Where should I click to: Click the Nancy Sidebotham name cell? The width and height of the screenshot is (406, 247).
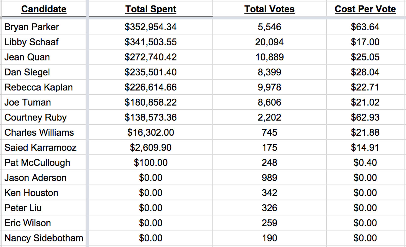tap(44, 238)
